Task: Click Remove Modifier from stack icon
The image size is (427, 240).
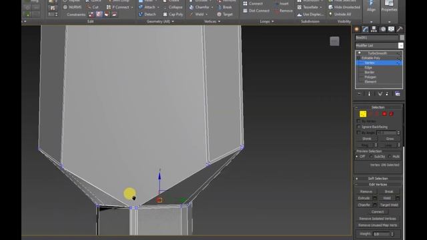Action: 387,94
